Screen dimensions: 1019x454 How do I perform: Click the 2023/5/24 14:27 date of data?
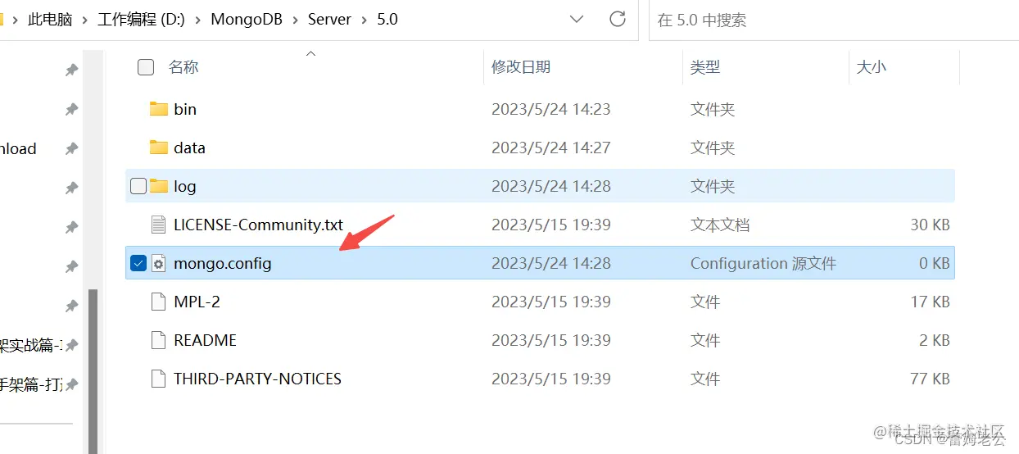coord(551,148)
